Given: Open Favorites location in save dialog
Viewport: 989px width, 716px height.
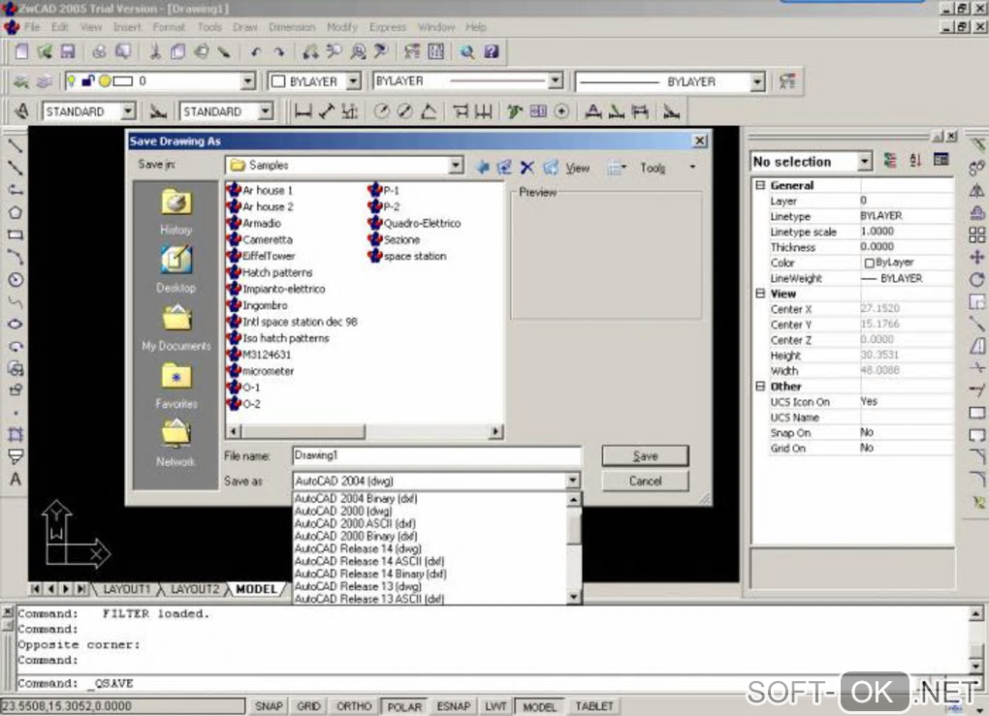Looking at the screenshot, I should click(175, 386).
